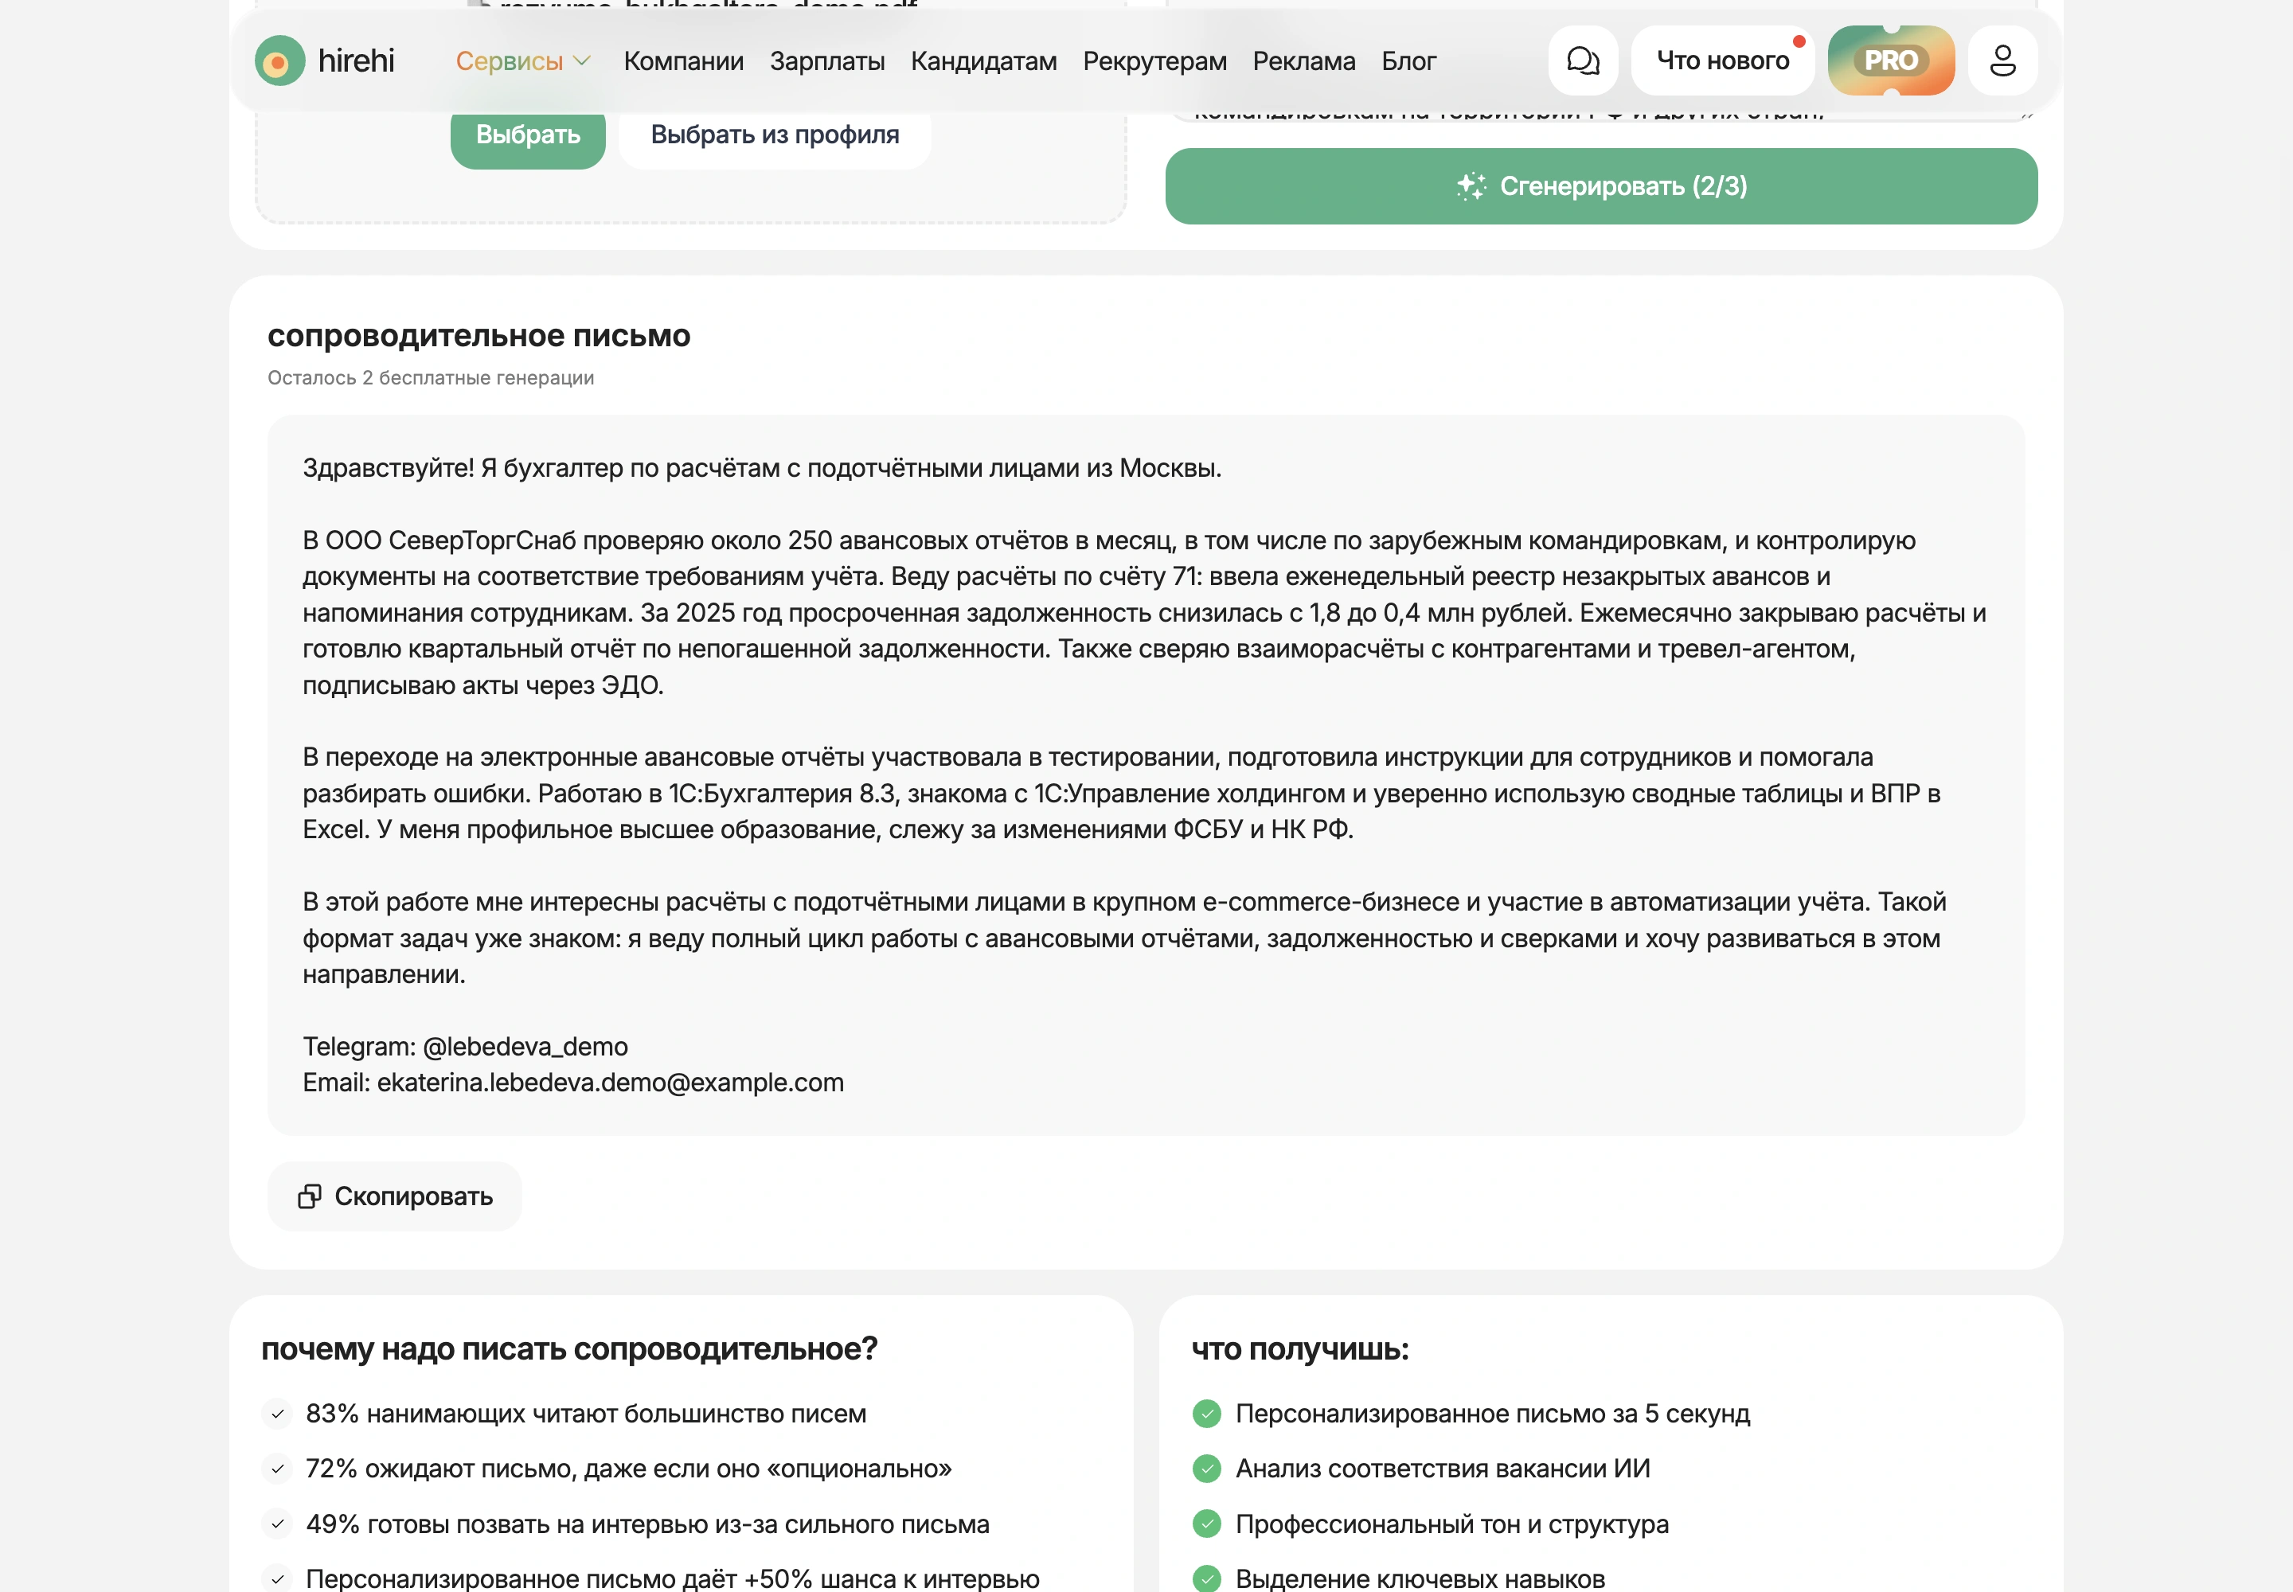The height and width of the screenshot is (1592, 2293).
Task: Copy the letter with Скопировать
Action: [395, 1196]
